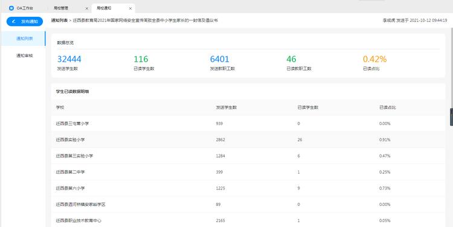The width and height of the screenshot is (453, 227).
Task: Close the 局校管理 tab
Action: coord(86,8)
